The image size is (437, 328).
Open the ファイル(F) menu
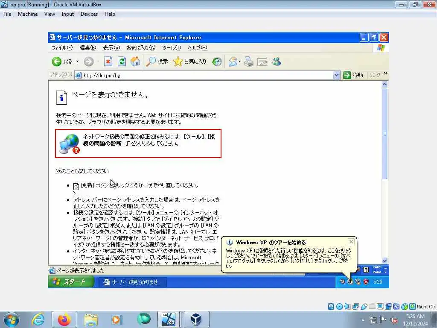tap(62, 48)
